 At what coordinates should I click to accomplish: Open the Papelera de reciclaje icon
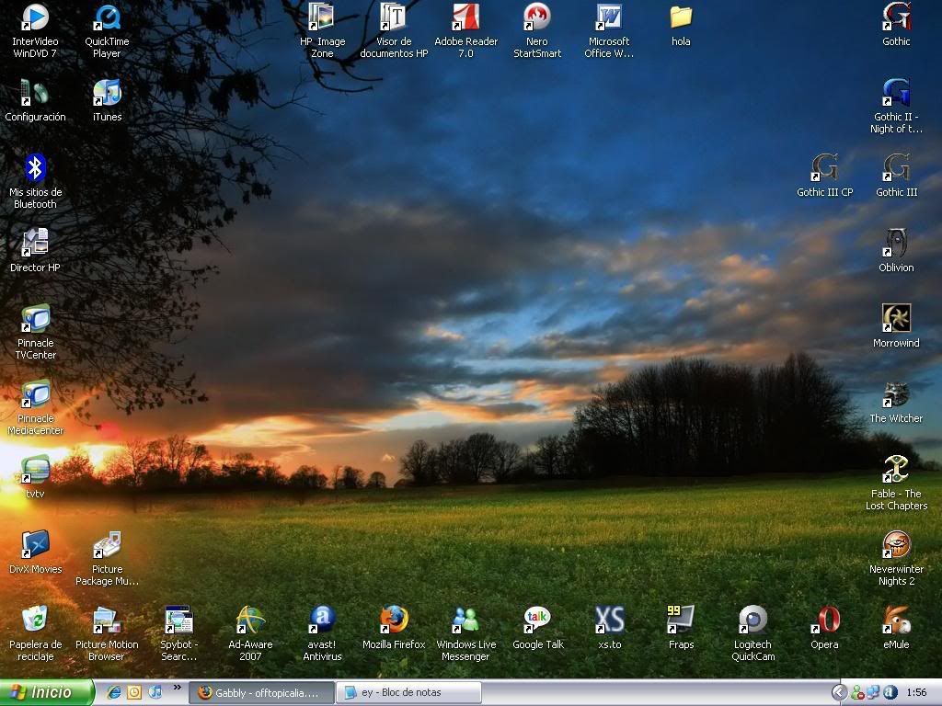click(35, 621)
